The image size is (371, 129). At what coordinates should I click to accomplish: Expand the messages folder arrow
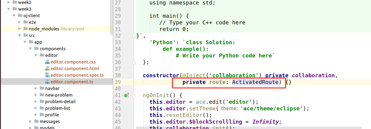click(x=30, y=121)
